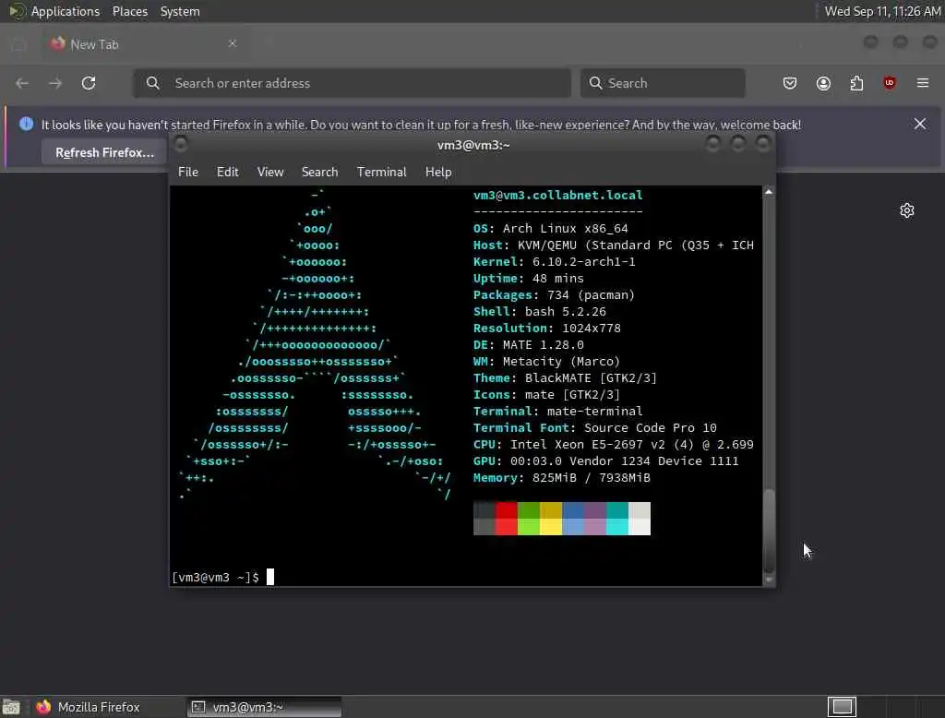Open the terminal View menu

pyautogui.click(x=270, y=172)
